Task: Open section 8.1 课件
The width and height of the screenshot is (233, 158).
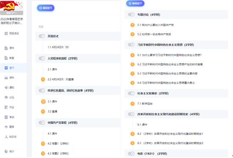Action: coord(142,125)
